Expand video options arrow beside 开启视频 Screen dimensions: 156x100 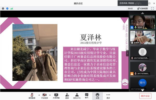point(50,95)
